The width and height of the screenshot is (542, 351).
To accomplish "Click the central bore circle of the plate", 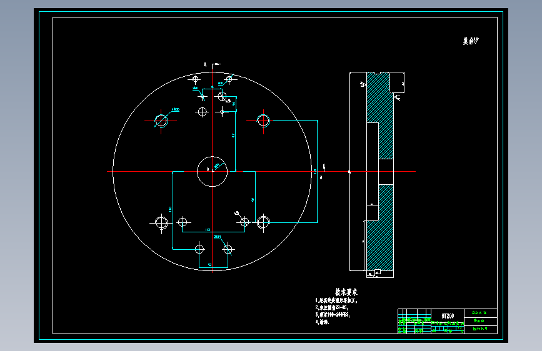I will (213, 171).
